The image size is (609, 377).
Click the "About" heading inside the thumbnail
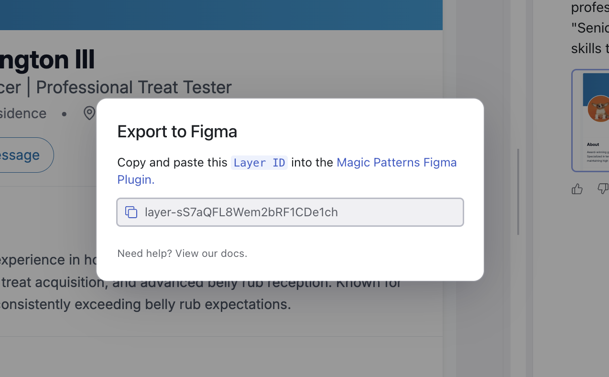(x=593, y=144)
